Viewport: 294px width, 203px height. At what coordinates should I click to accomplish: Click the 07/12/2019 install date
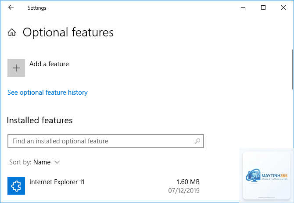pos(184,191)
